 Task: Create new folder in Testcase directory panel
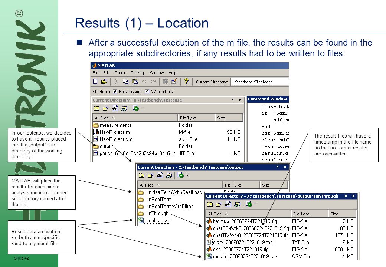(x=106, y=108)
